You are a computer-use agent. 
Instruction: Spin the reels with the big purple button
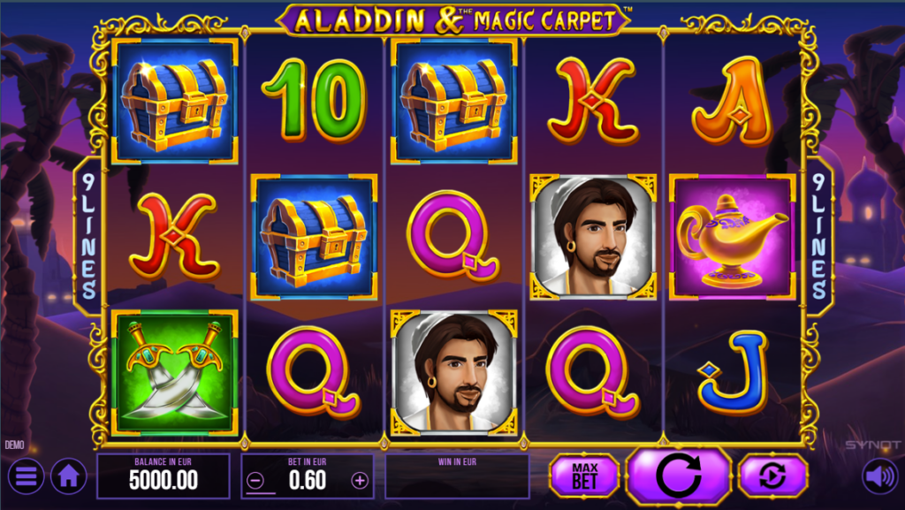point(679,476)
